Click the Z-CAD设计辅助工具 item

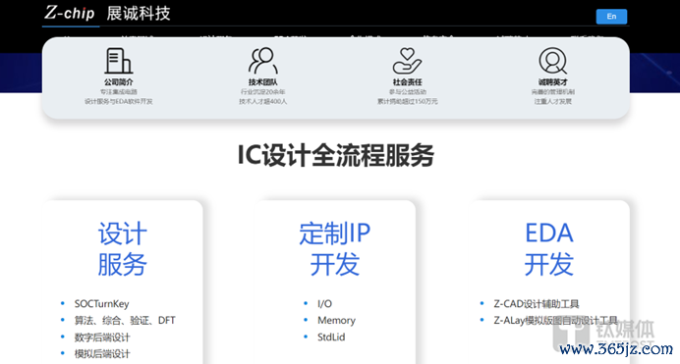(x=537, y=304)
